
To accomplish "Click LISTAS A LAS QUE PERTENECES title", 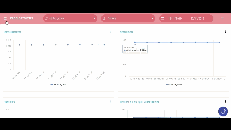I will coord(139,102).
